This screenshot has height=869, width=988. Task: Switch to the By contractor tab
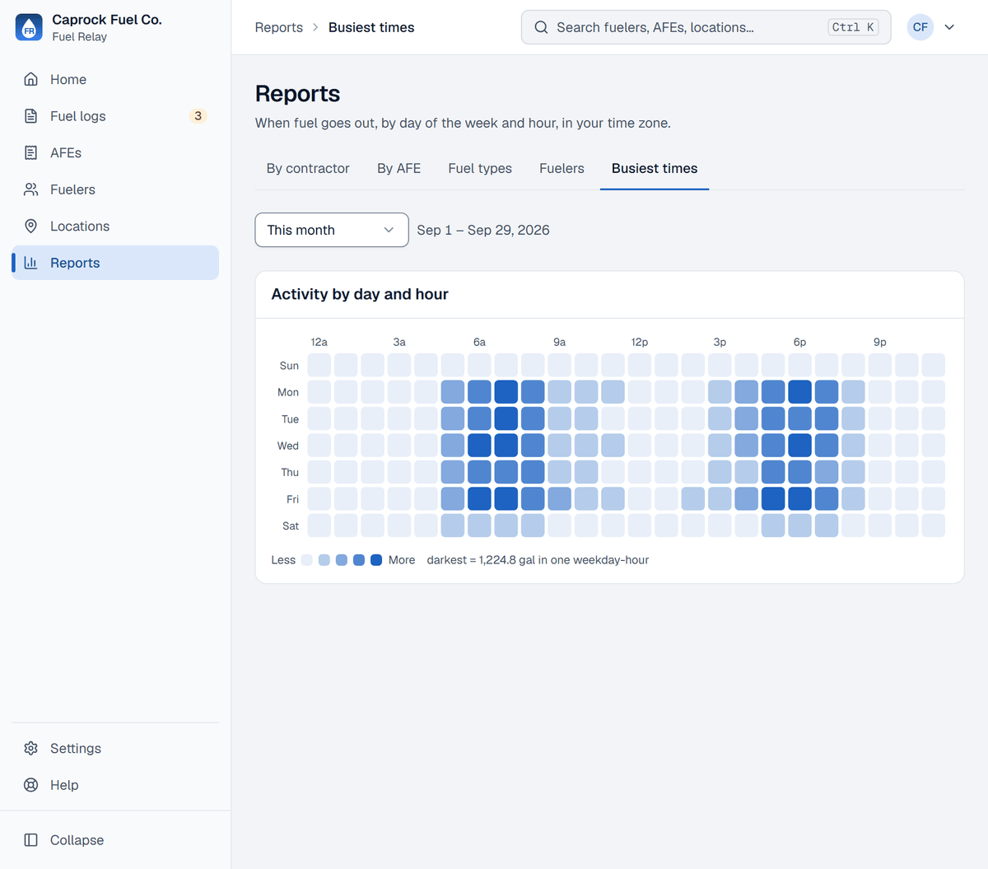pyautogui.click(x=308, y=168)
